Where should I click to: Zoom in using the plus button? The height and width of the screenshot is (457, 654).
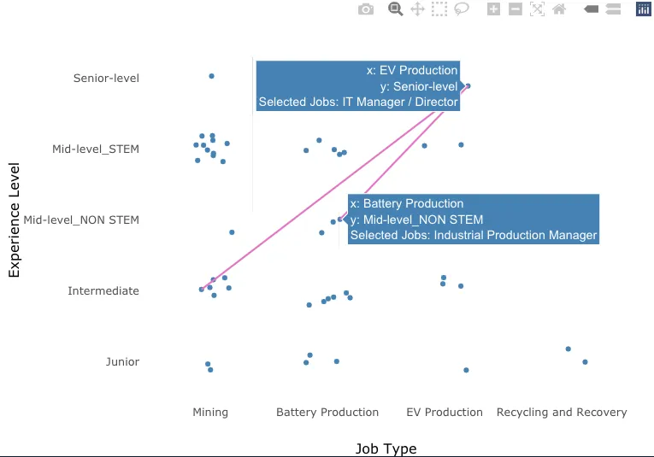[x=493, y=9]
